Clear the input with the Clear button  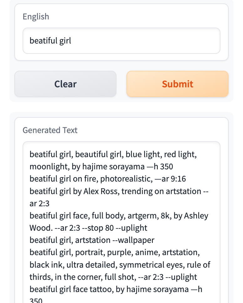click(65, 84)
